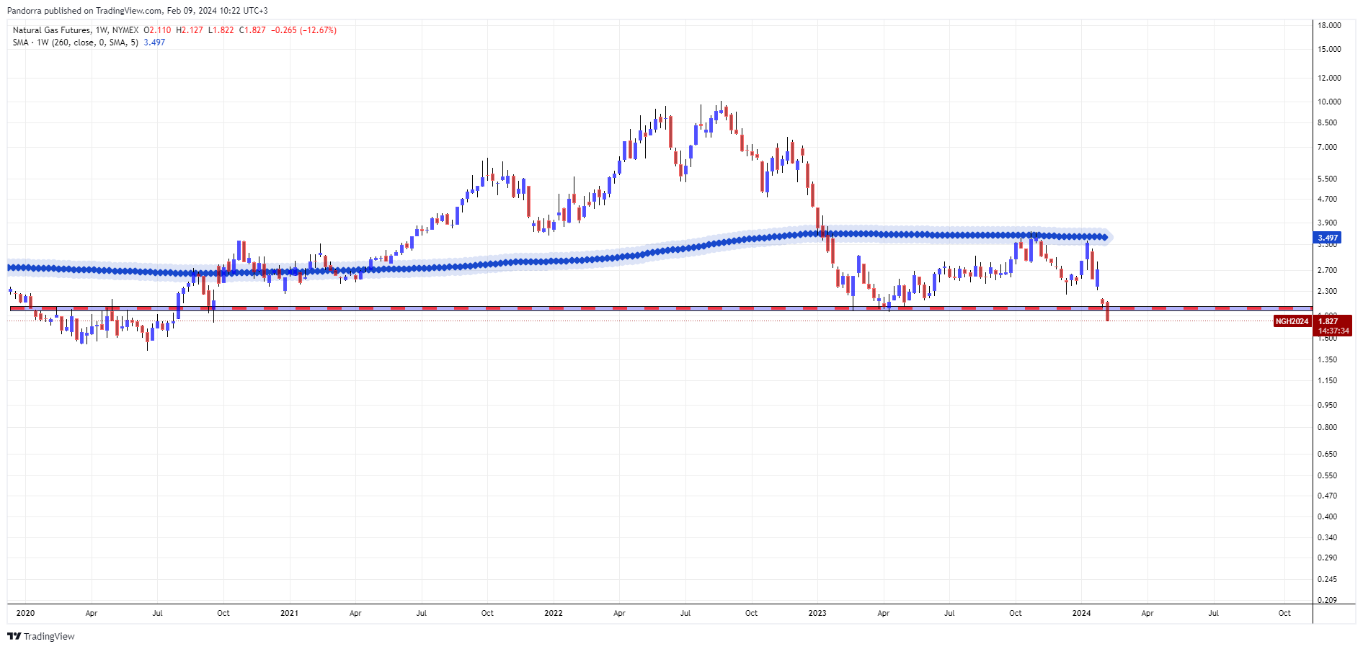The width and height of the screenshot is (1363, 649).
Task: Click the 0.470 price scale label
Action: pos(1327,496)
